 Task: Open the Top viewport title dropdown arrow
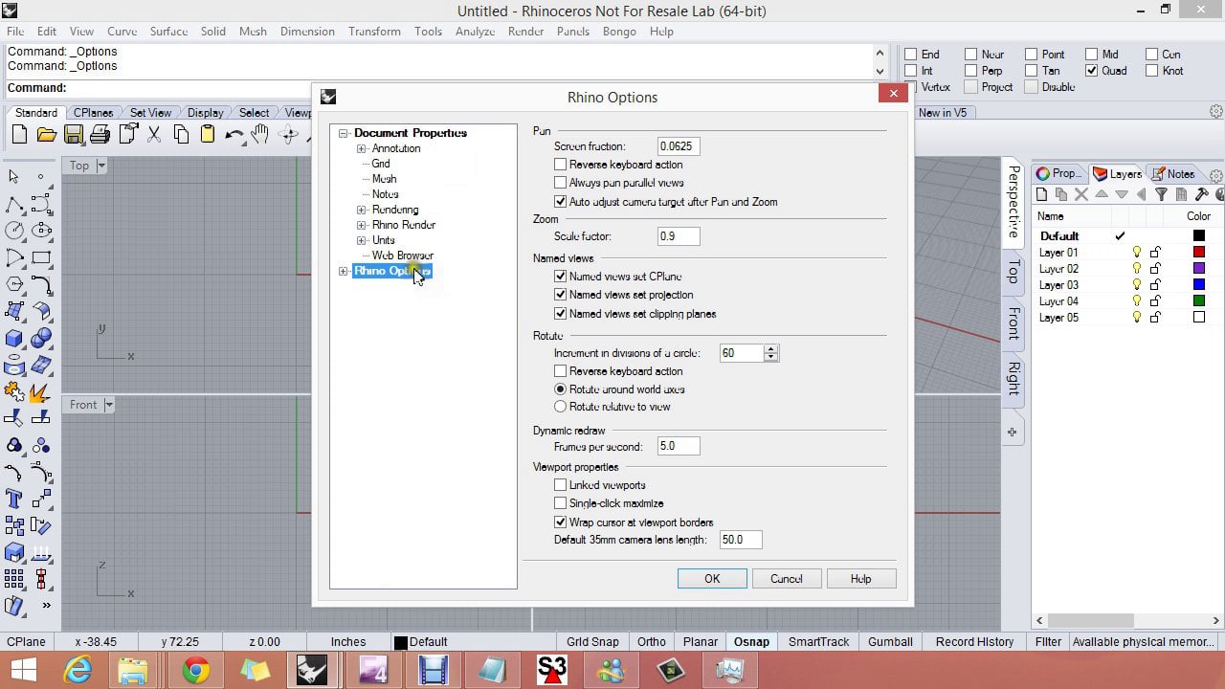click(101, 166)
